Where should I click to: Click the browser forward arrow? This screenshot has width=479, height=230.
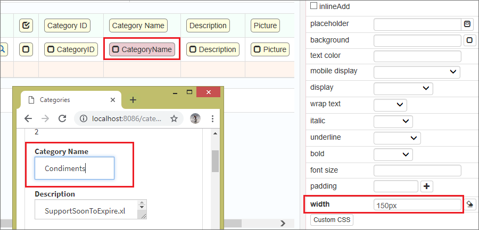45,118
